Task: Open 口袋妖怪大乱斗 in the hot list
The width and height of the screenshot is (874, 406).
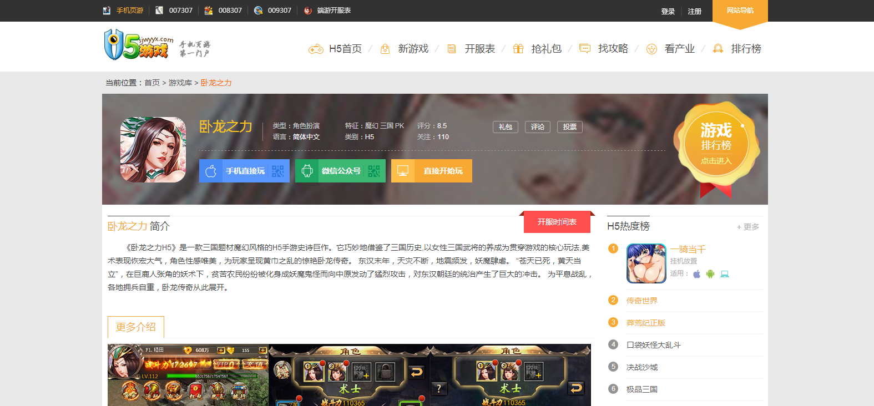Action: [654, 345]
